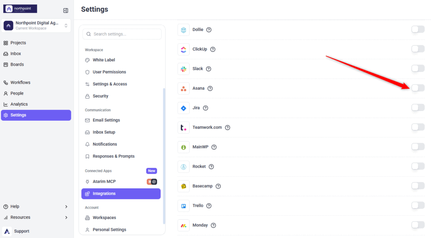Open Personal Settings page

(121, 230)
